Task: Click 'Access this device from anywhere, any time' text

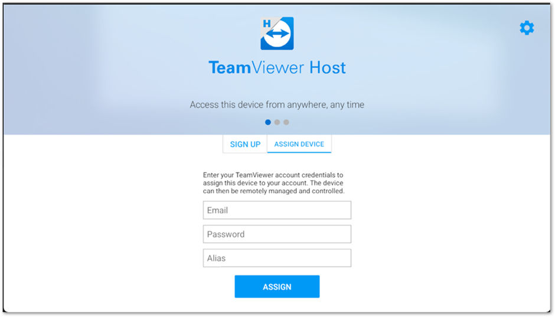Action: click(x=277, y=104)
